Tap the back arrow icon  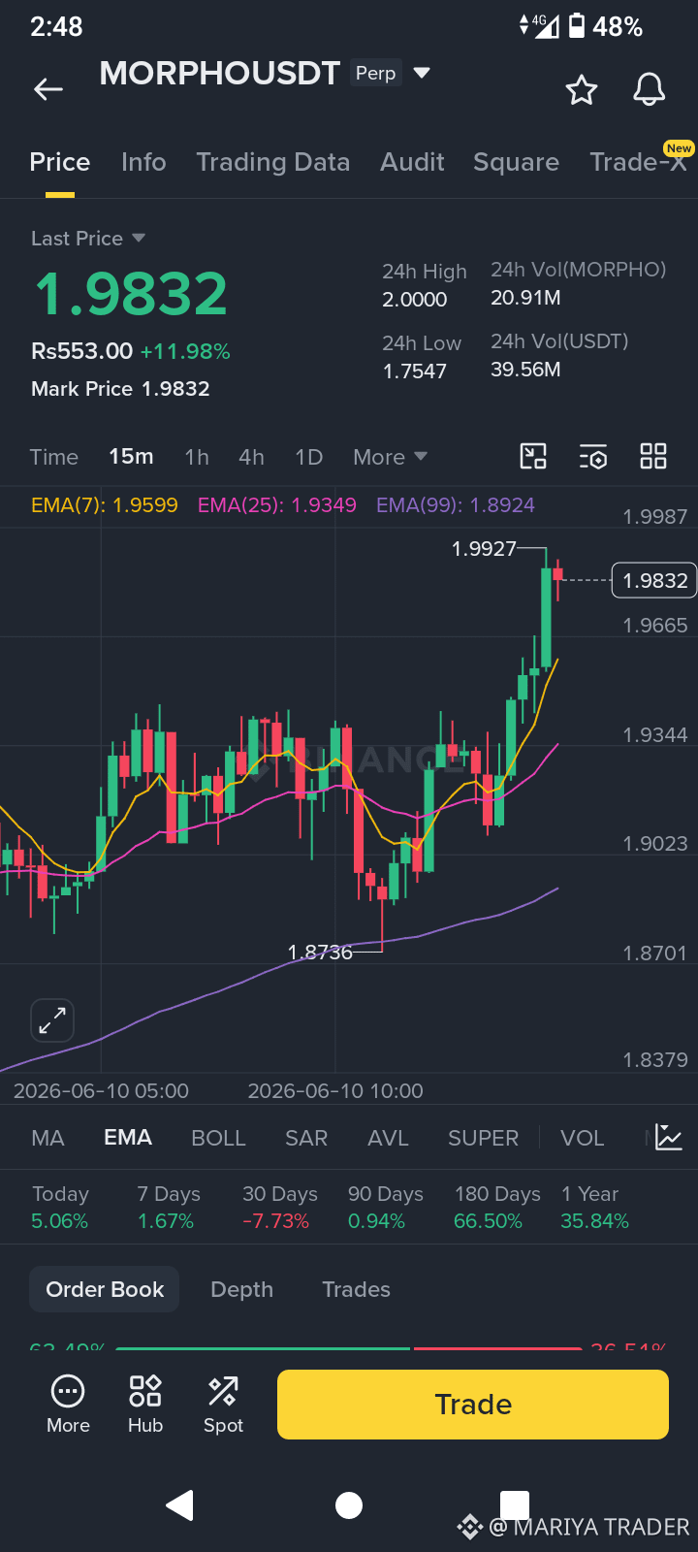coord(48,89)
